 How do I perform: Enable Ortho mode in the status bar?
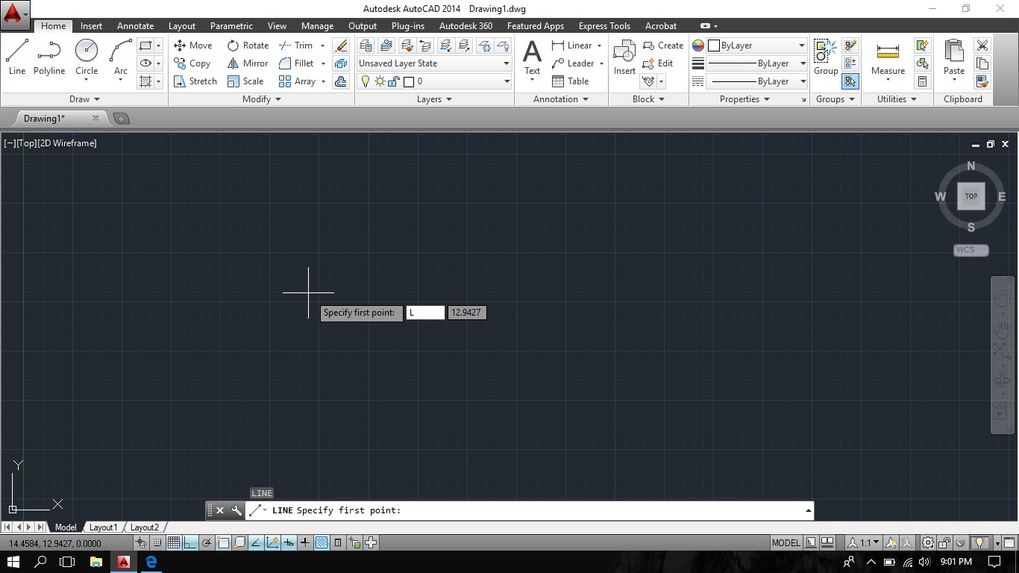coord(189,542)
